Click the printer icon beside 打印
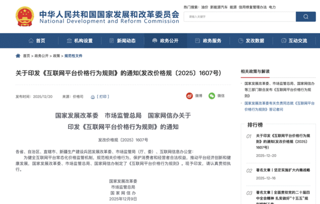Screen dimensions: 320x204 coord(92,96)
